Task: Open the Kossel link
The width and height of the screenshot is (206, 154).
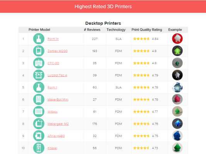Action: 52,148
